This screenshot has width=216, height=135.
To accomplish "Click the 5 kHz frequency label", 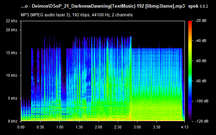I will (x=12, y=98).
